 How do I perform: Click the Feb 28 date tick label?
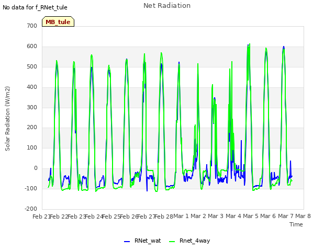tap(164, 216)
